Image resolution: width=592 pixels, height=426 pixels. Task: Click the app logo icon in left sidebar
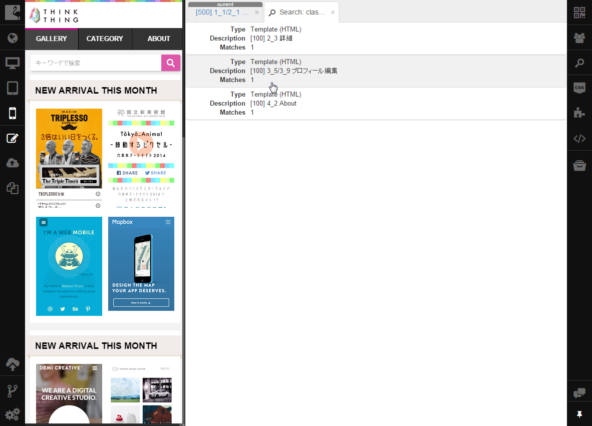(x=13, y=13)
